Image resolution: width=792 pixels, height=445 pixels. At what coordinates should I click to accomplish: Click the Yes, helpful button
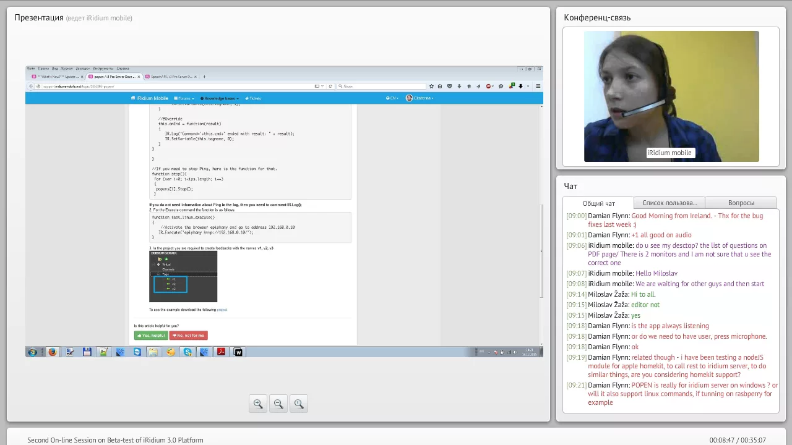coord(151,336)
